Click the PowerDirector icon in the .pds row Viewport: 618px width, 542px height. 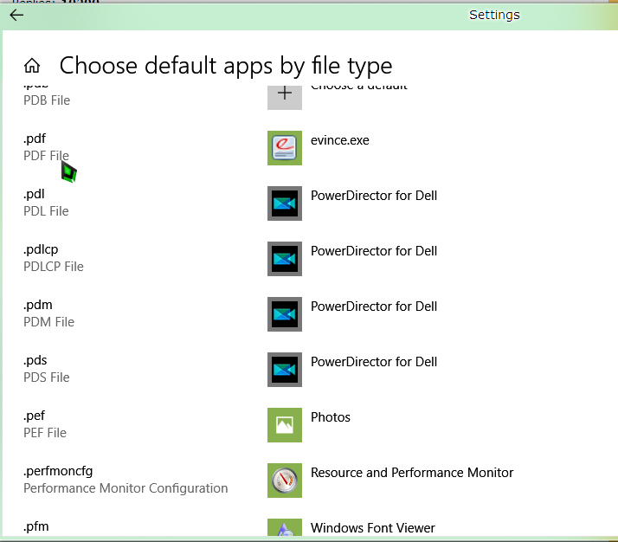pos(285,370)
